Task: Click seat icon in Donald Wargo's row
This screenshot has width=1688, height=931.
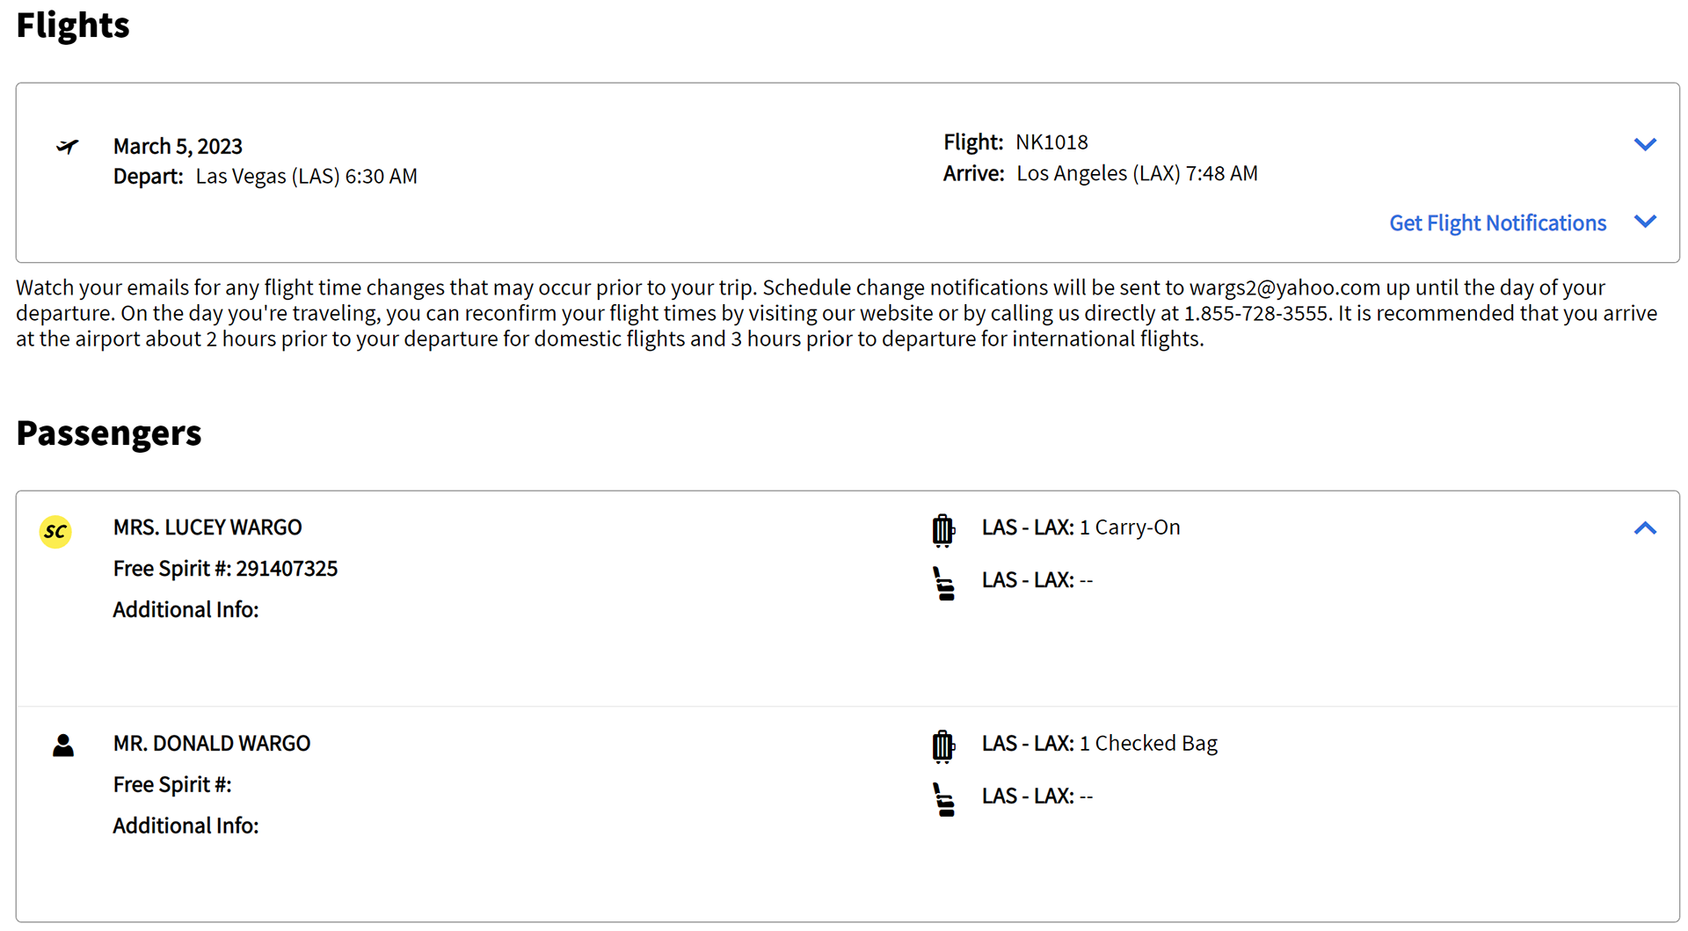Action: 943,800
